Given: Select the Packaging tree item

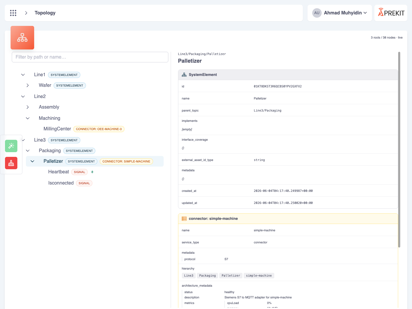Looking at the screenshot, I should coord(50,151).
